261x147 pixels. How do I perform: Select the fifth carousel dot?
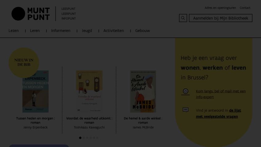pyautogui.click(x=94, y=138)
